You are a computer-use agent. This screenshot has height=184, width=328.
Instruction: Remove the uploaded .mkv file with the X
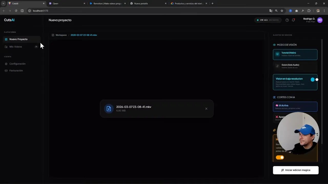206,109
